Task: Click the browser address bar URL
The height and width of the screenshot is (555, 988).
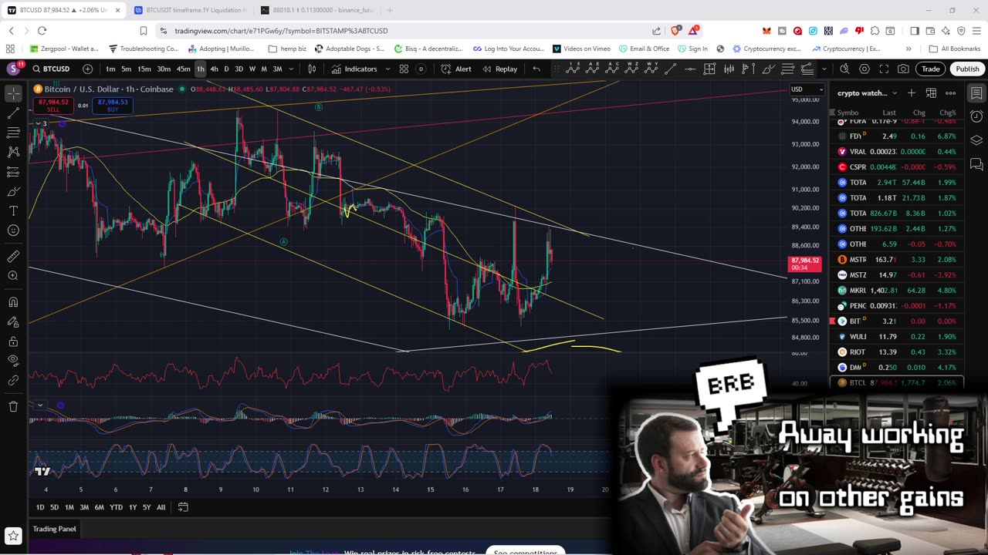Action: [281, 31]
